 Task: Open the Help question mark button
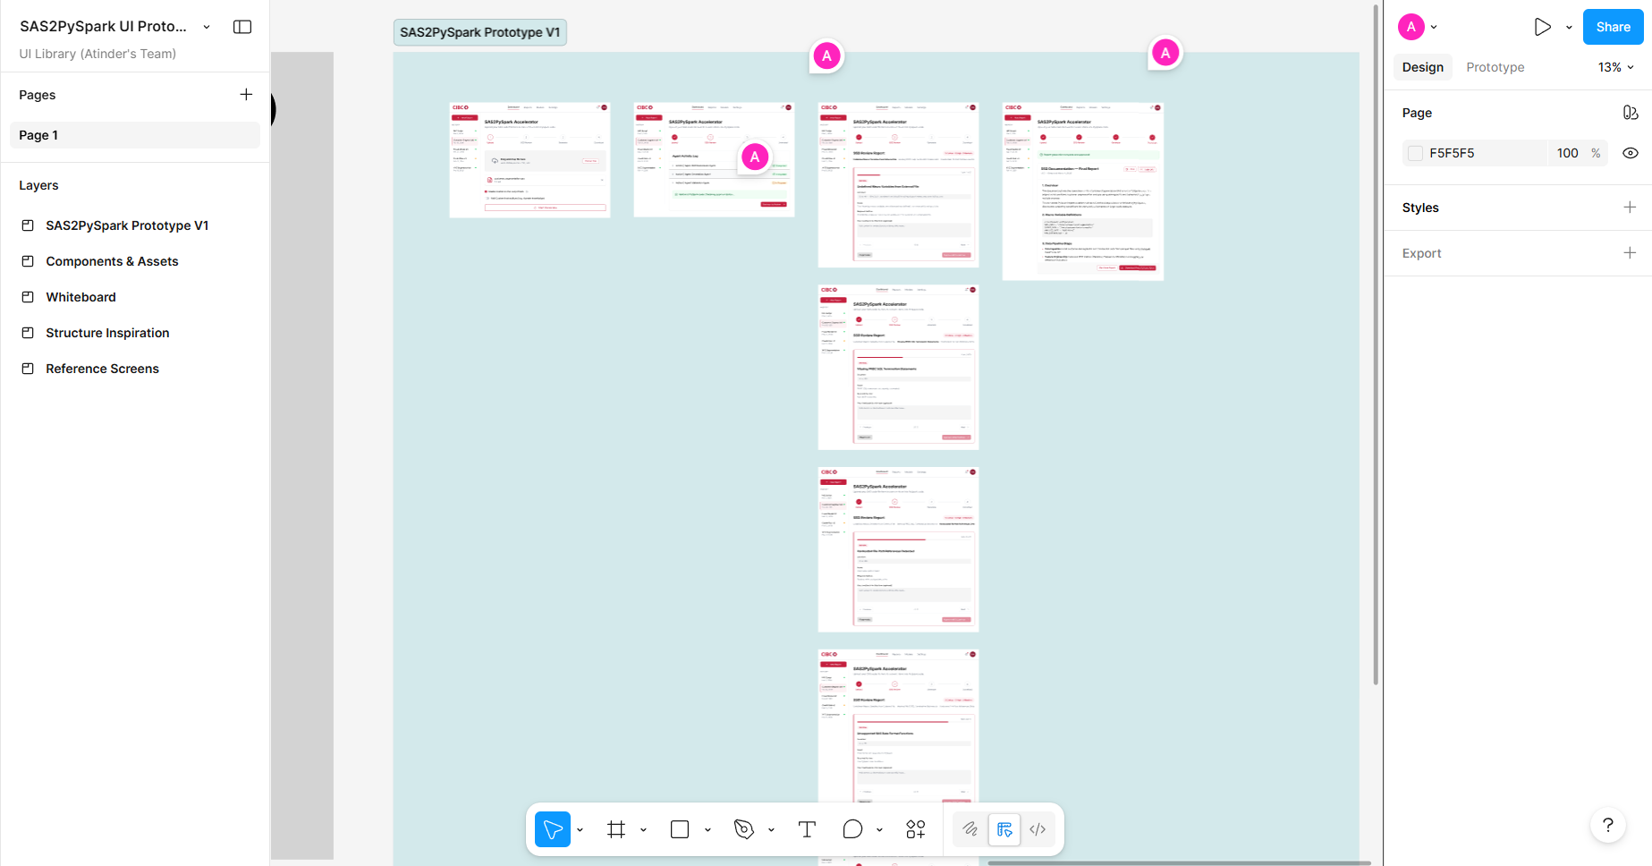click(1607, 825)
